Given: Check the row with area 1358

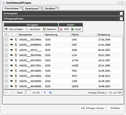Looking at the screenshot, I should (x=6, y=81).
